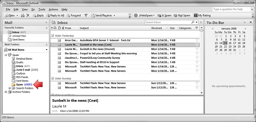This screenshot has width=256, height=122.
Task: Open the Actions menu
Action: point(53,10)
